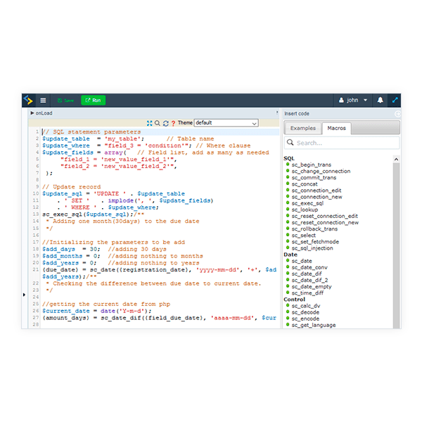Select the sc_rollback_trans macro
The height and width of the screenshot is (422, 422).
pos(314,229)
